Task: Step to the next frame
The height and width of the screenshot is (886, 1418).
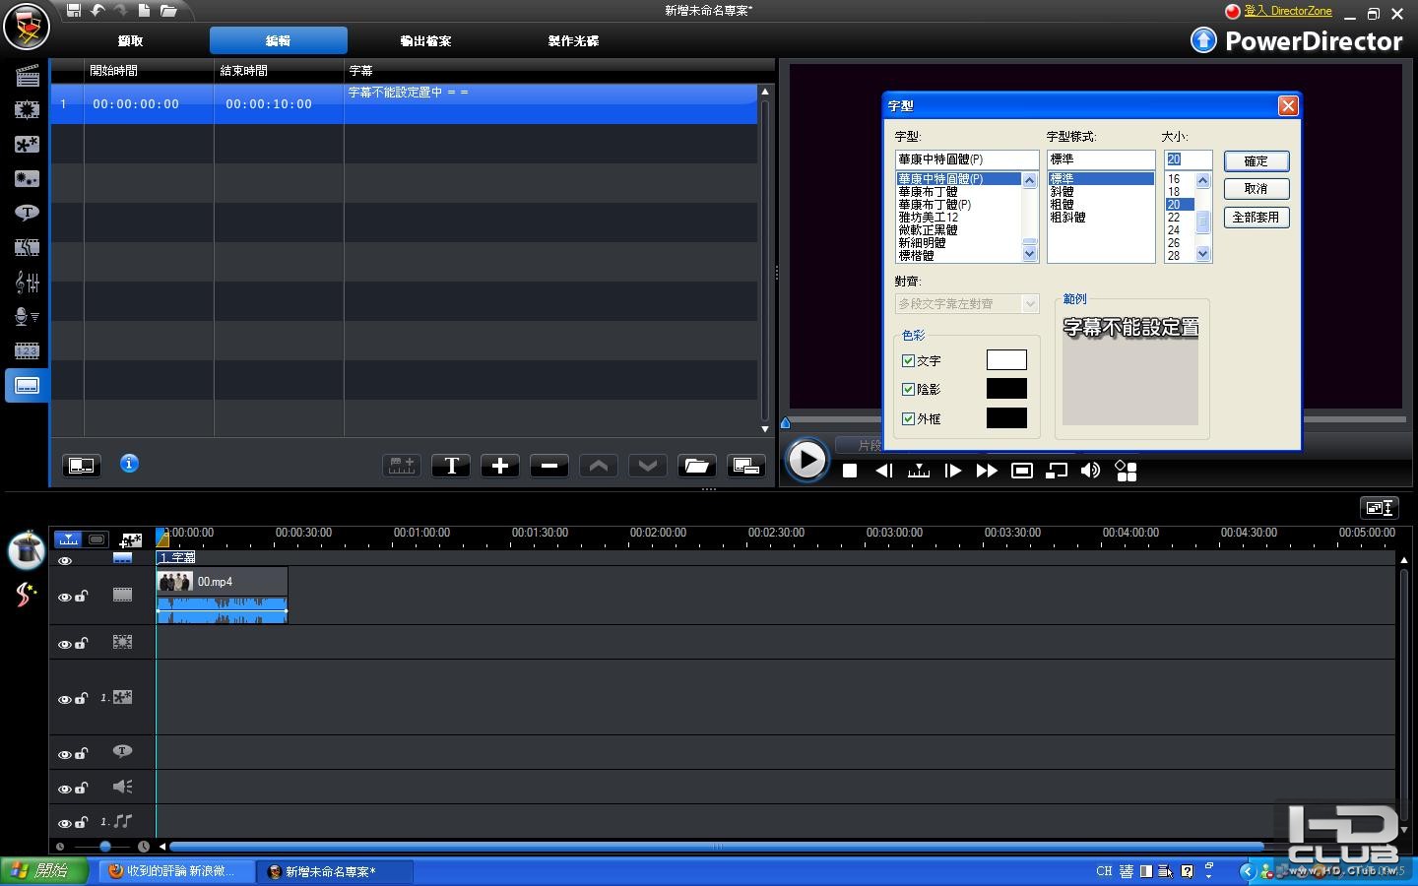Action: pyautogui.click(x=952, y=471)
